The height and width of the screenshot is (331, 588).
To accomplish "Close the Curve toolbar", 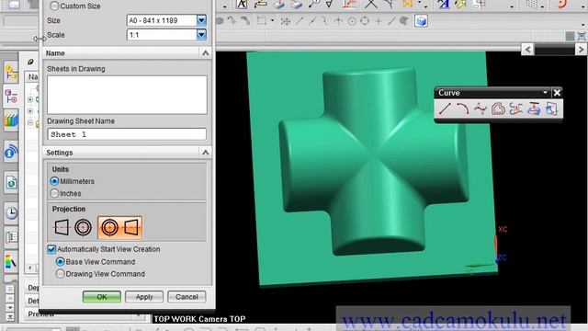I will click(557, 93).
